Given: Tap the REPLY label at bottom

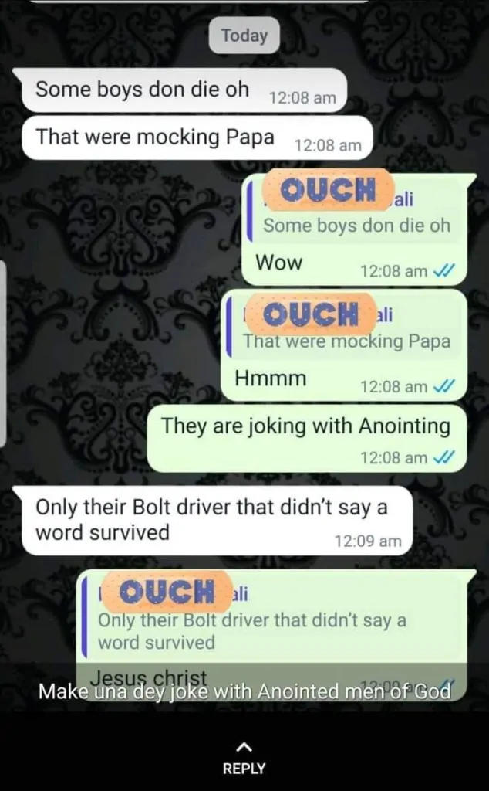Looking at the screenshot, I should [x=244, y=768].
